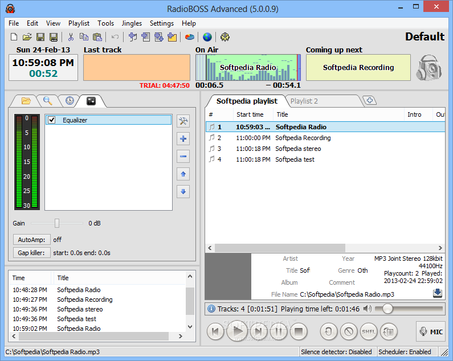Viewport: 453px width, 361px height.
Task: Click the Save As floppy icon
Action: tap(54, 37)
